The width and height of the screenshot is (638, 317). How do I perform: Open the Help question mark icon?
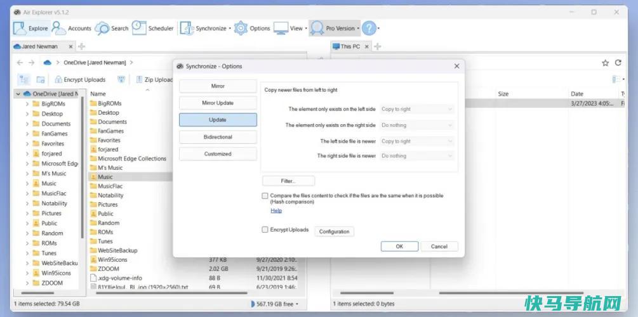(x=369, y=28)
